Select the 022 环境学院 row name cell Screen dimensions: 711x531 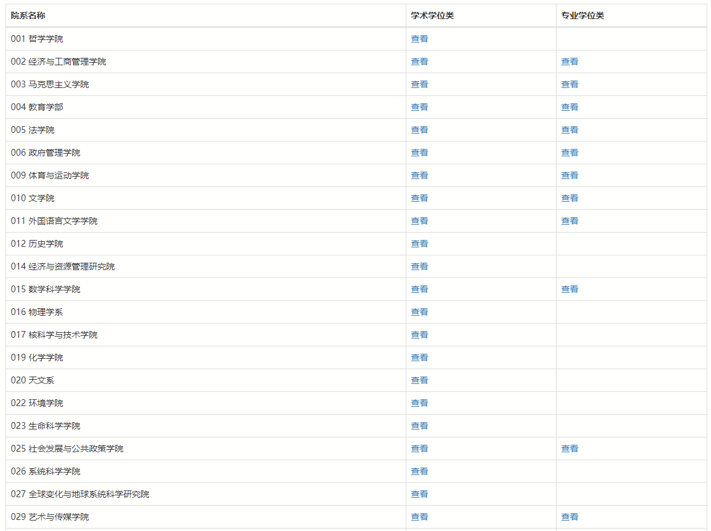tap(37, 403)
